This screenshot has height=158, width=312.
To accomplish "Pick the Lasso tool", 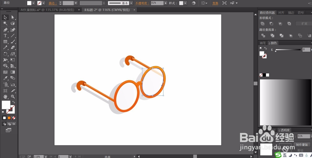I will point(13,23).
